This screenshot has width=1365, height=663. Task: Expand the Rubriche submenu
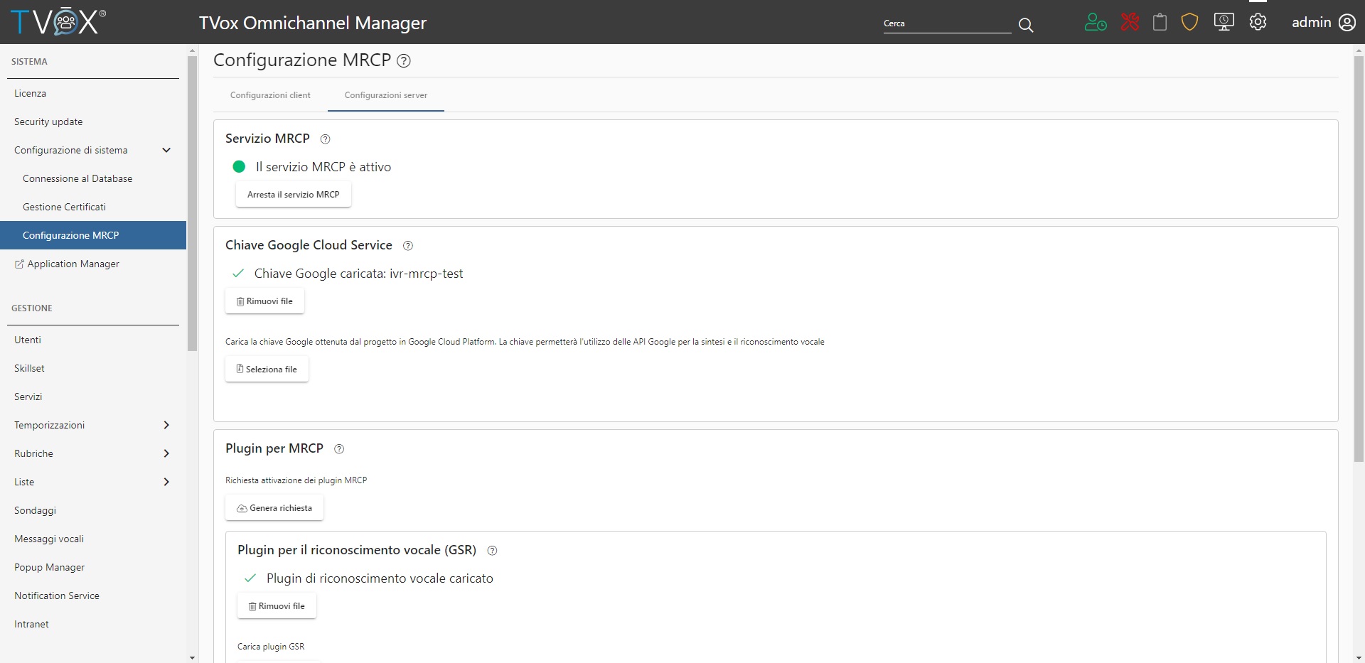(x=166, y=453)
